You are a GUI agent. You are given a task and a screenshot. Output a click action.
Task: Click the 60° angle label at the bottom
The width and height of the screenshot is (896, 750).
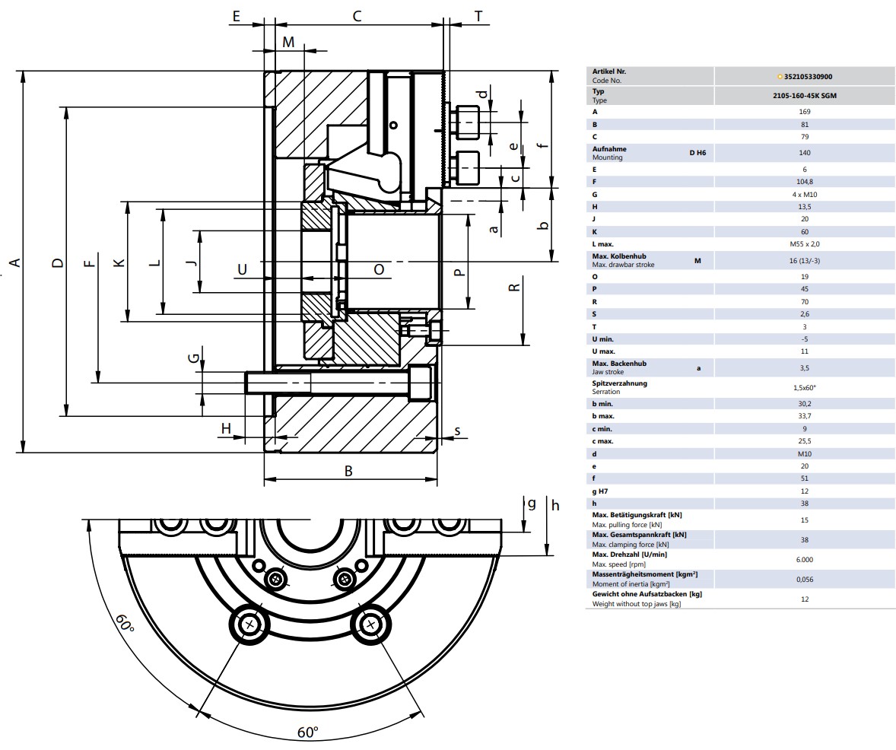coord(308,732)
